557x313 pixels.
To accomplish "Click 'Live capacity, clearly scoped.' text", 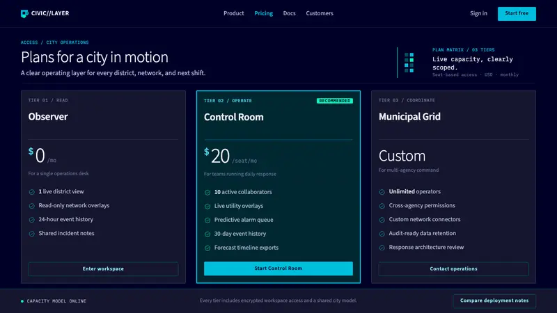I will pyautogui.click(x=473, y=63).
